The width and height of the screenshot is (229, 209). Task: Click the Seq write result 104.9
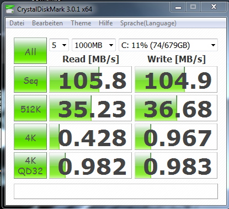[x=176, y=79]
